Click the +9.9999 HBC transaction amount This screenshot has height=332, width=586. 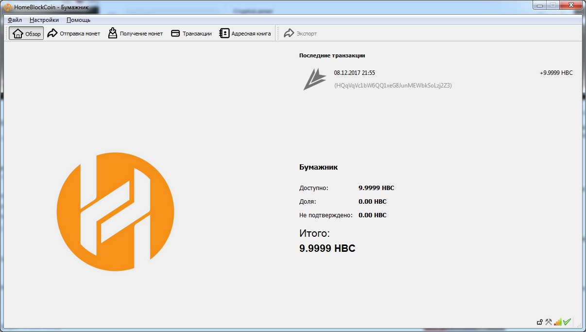(556, 73)
